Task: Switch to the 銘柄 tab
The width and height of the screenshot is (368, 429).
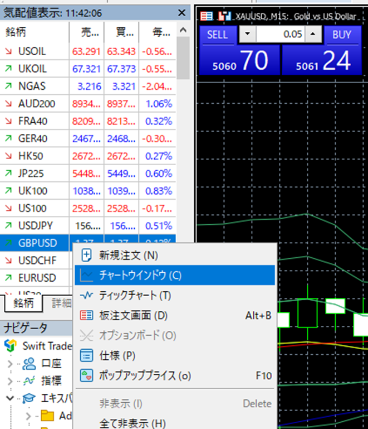Action: 23,303
